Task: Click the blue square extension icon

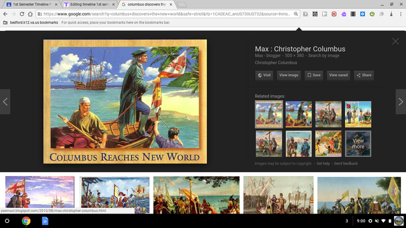Action: point(362,14)
